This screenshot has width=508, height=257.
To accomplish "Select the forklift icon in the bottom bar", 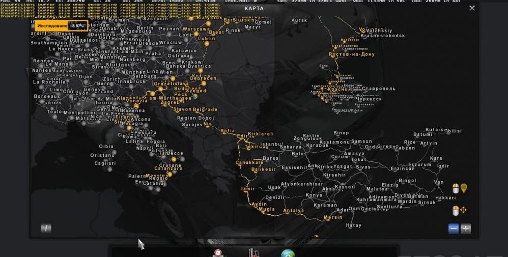I will tap(253, 253).
